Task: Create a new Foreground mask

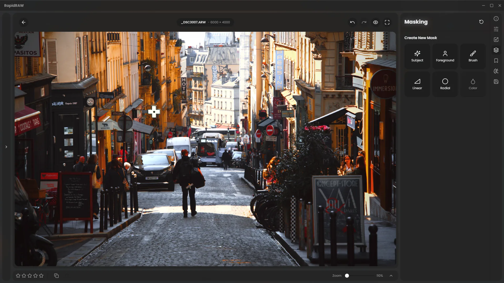Action: (445, 56)
